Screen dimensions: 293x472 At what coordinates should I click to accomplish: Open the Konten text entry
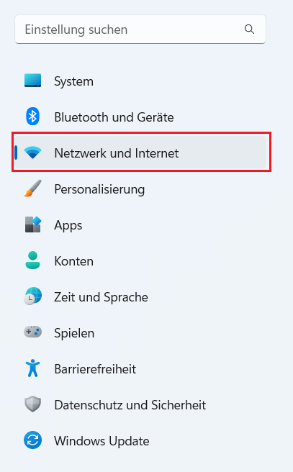73,261
